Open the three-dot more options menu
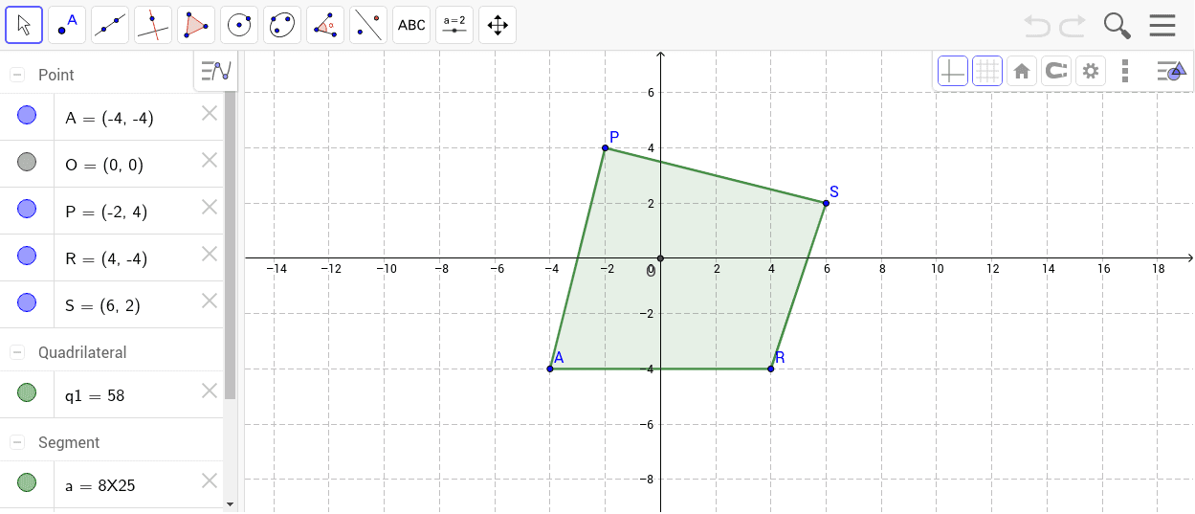The image size is (1195, 514). (x=1125, y=71)
